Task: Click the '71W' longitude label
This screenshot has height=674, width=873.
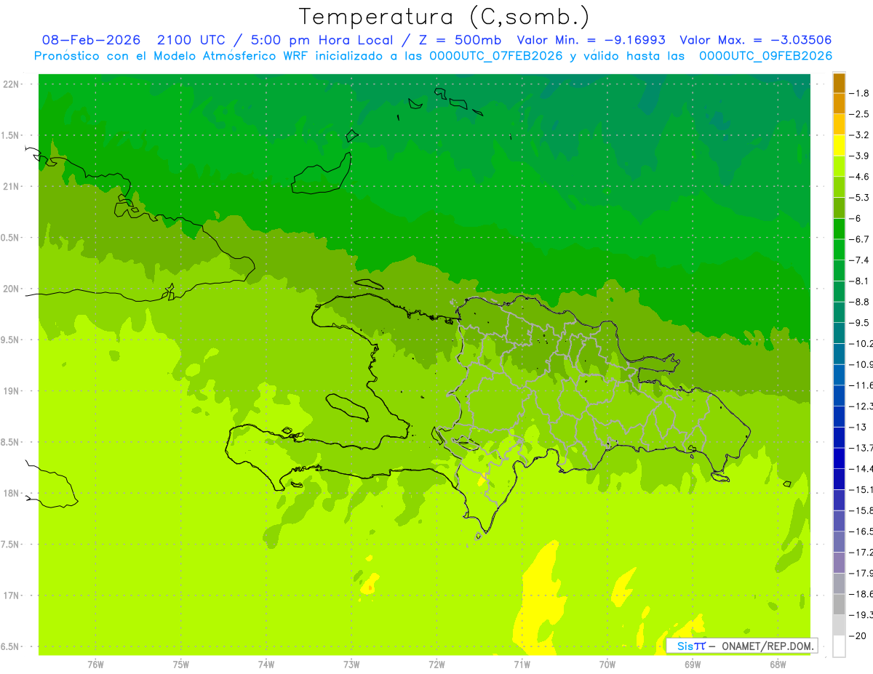Action: 522,665
